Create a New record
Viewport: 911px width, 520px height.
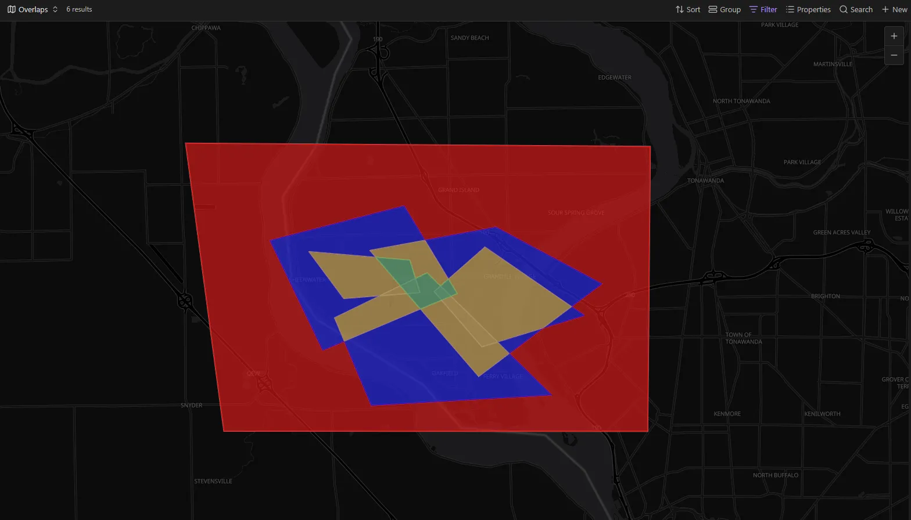tap(894, 9)
